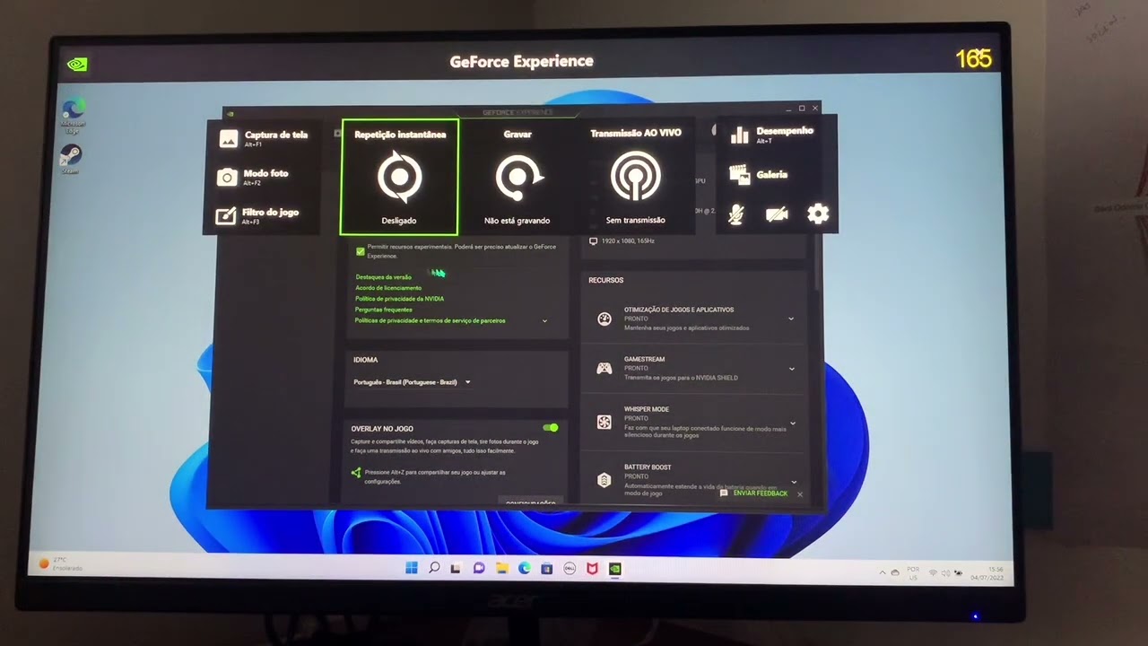Uncheck Permitir recursos experimentais checkbox

pos(361,251)
